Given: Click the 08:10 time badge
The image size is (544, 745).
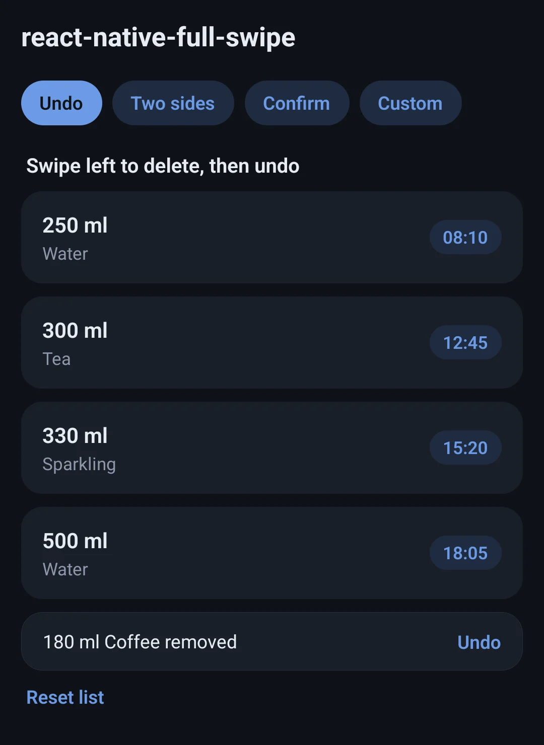Looking at the screenshot, I should 465,237.
